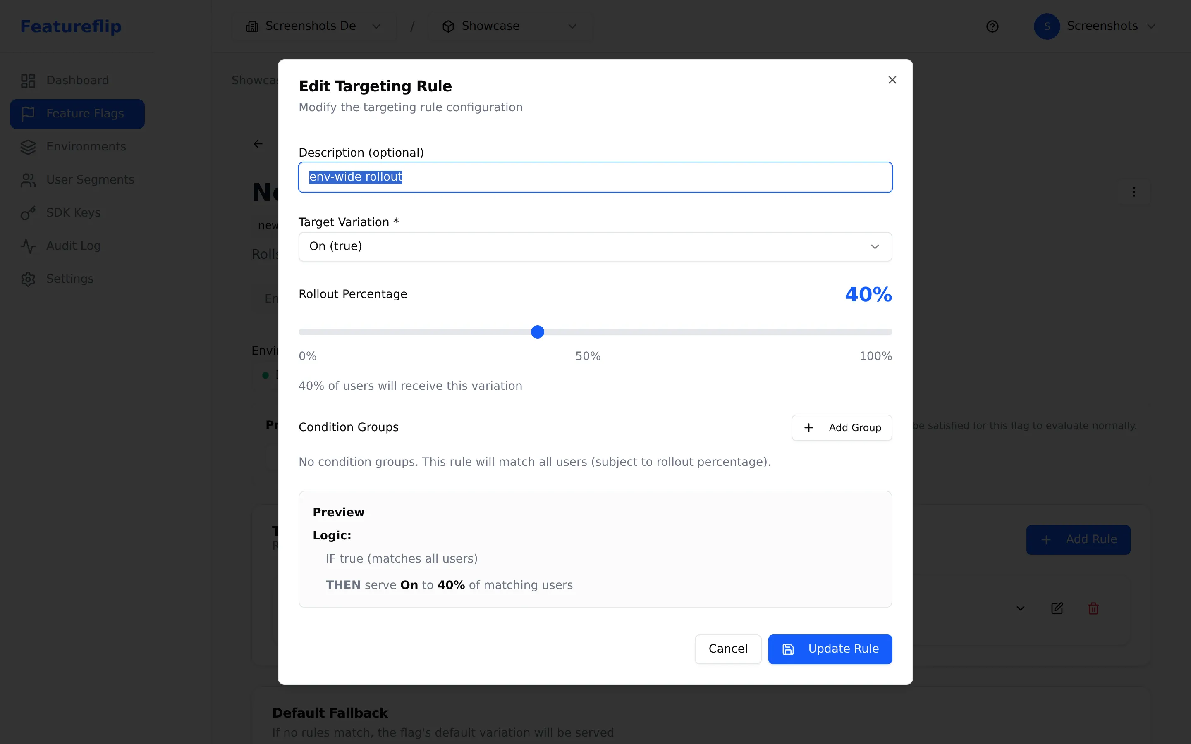Screen dimensions: 1191x744
Task: Navigate to User Segments
Action: pyautogui.click(x=77, y=180)
